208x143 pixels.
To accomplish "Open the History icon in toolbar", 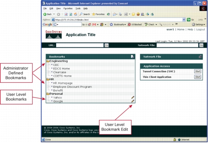I will (109, 14).
